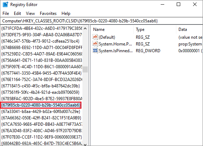Select key {67EA3D48-83F2-408C-AD46-97F207D79DB
This screenshot has height=146, width=203.
point(42,131)
